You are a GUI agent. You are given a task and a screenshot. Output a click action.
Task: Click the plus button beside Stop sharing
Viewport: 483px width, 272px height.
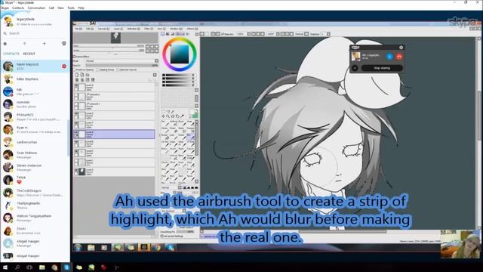(x=355, y=68)
